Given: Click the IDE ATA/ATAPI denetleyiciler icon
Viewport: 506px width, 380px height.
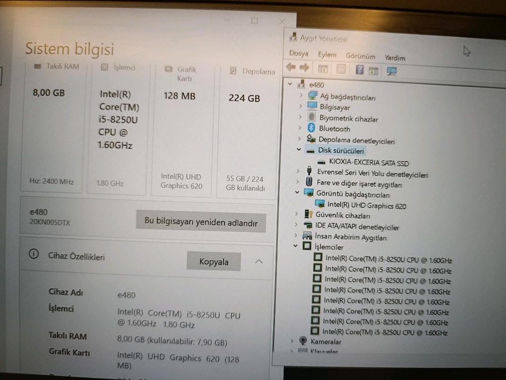Looking at the screenshot, I should click(x=308, y=226).
